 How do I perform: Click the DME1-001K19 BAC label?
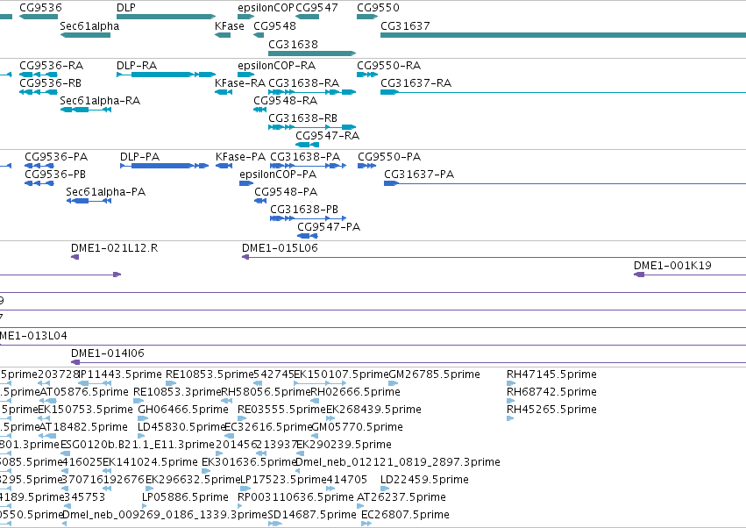point(672,266)
